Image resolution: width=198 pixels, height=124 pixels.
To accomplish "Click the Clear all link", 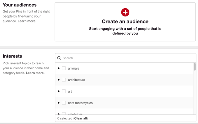I will [81, 118].
